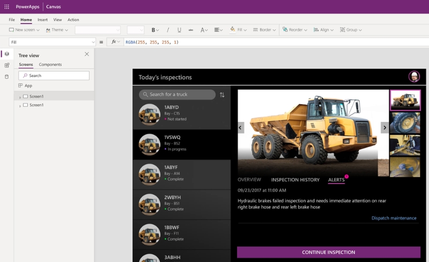This screenshot has width=429, height=262.
Task: Open the font size combo box
Action: (136, 30)
